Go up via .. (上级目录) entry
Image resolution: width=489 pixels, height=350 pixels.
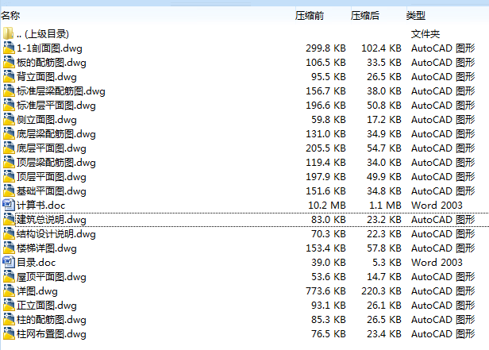(x=43, y=34)
